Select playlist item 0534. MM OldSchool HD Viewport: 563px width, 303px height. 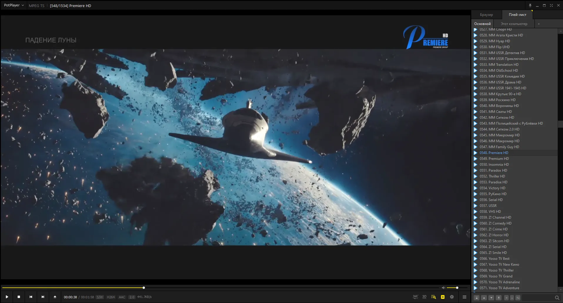514,71
